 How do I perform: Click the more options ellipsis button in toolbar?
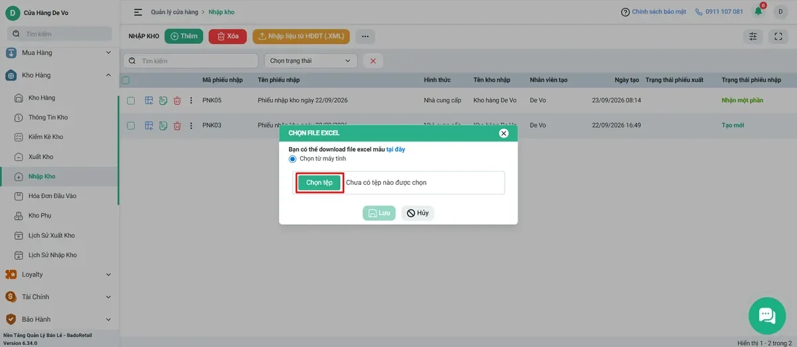(x=365, y=37)
